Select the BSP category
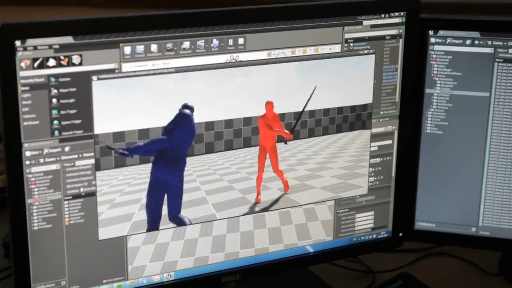 coord(26,110)
